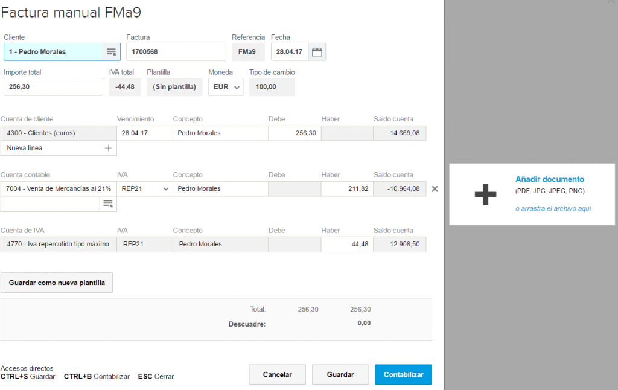Open the Fecha calendar picker
The width and height of the screenshot is (618, 390).
pos(317,52)
